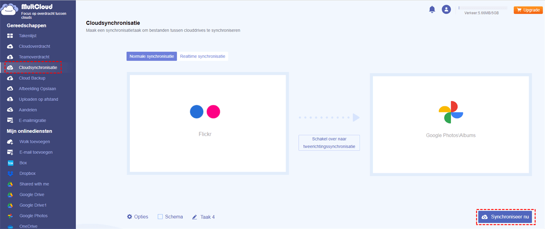Open notifications bell icon

pyautogui.click(x=432, y=10)
